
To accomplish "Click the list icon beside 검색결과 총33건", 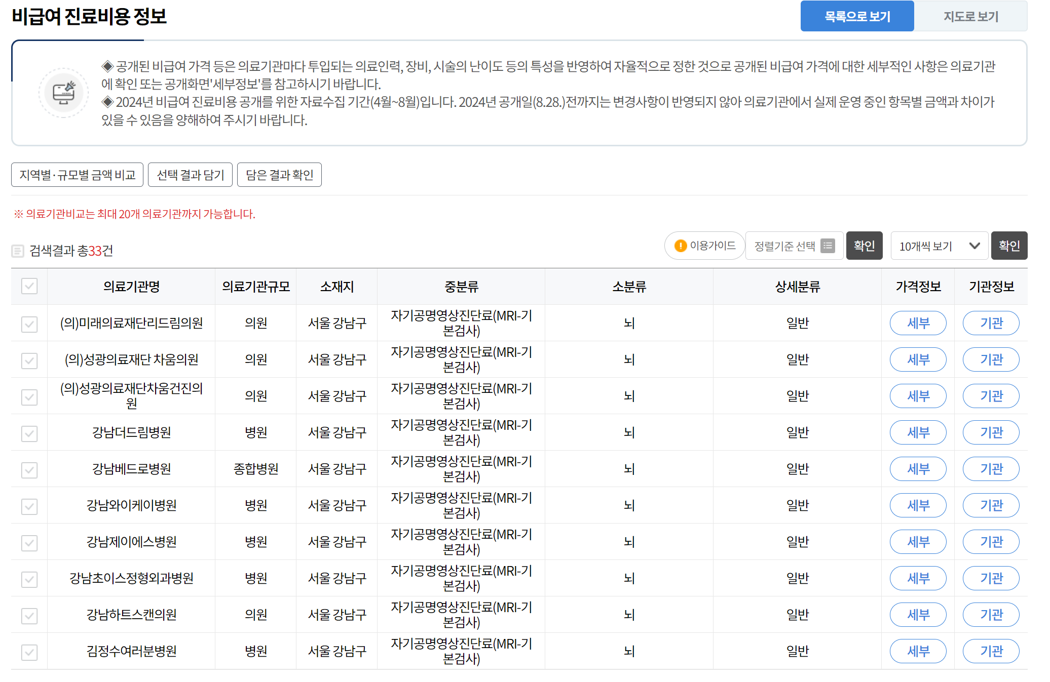I will coord(19,251).
